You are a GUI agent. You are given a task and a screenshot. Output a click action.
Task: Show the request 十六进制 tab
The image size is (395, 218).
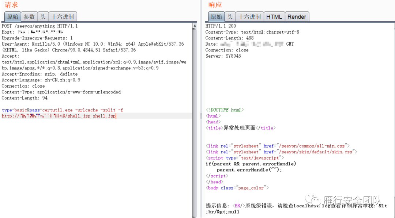[63, 16]
